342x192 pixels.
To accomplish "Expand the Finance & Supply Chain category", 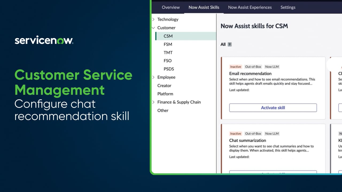I will [x=153, y=102].
